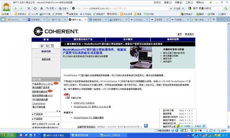Click 切换浏览模式 in status bar
The image size is (230, 138).
(x=162, y=131)
